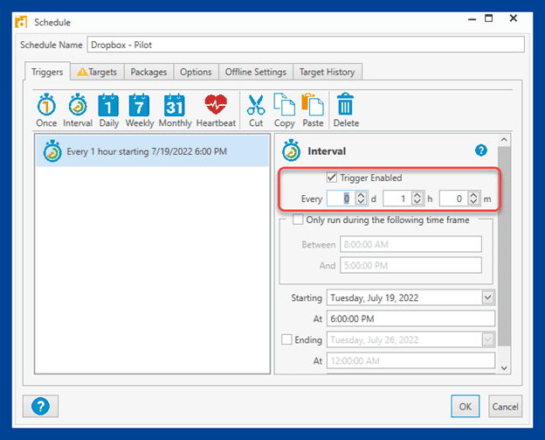Confirm with the OK button

coord(465,406)
